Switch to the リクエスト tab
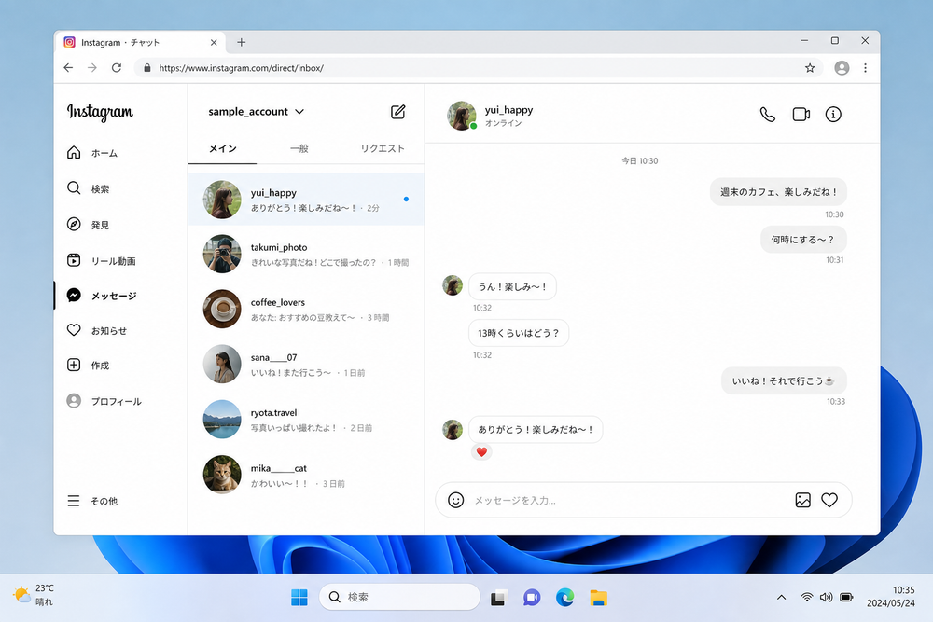The height and width of the screenshot is (622, 933). pyautogui.click(x=383, y=148)
